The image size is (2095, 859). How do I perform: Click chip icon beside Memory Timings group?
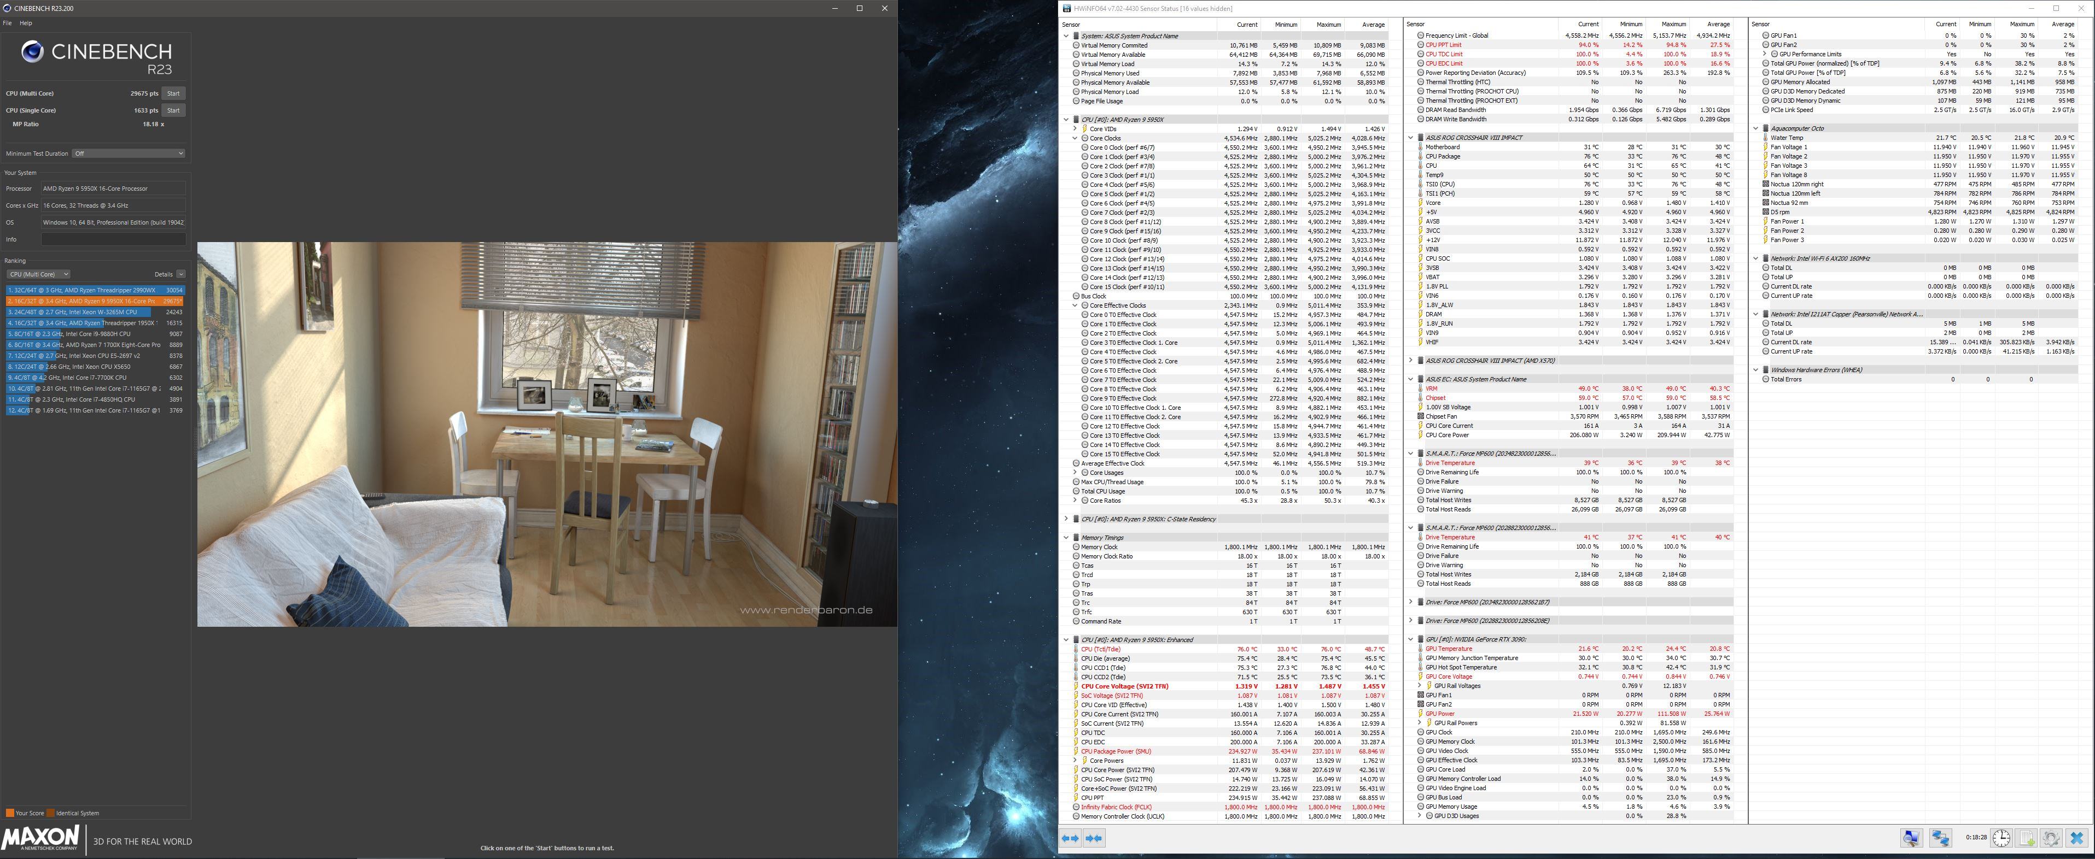[x=1076, y=537]
